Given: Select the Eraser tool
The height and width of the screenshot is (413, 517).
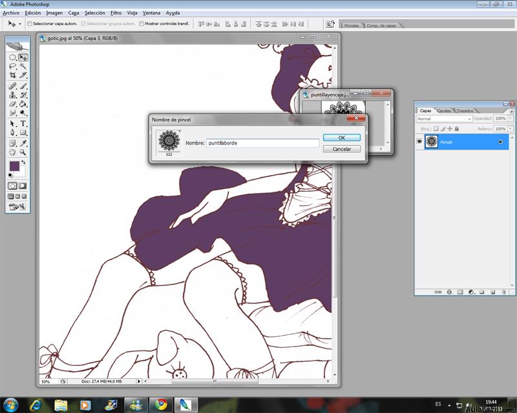Looking at the screenshot, I should click(12, 104).
